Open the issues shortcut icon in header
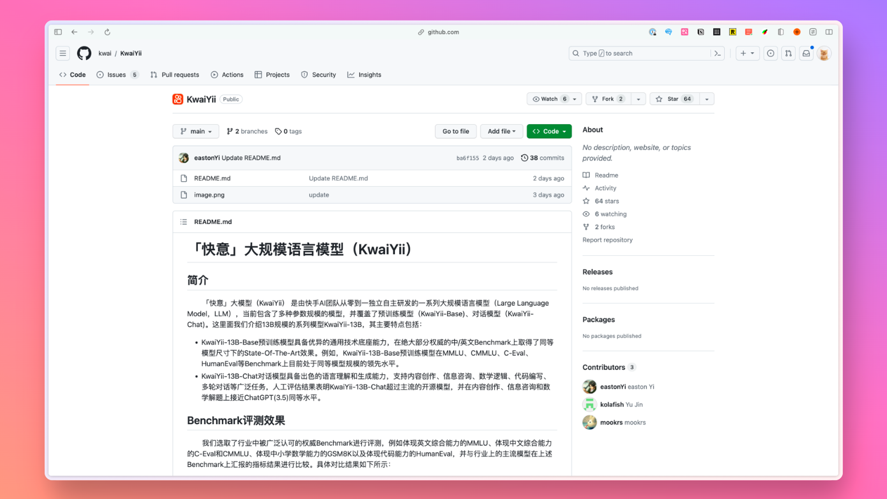Viewport: 887px width, 499px height. pyautogui.click(x=771, y=53)
